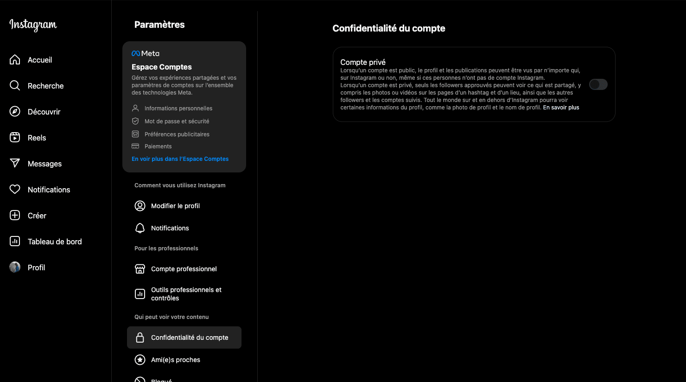This screenshot has width=686, height=382.
Task: Toggle the Compte privé switch
Action: pos(598,84)
